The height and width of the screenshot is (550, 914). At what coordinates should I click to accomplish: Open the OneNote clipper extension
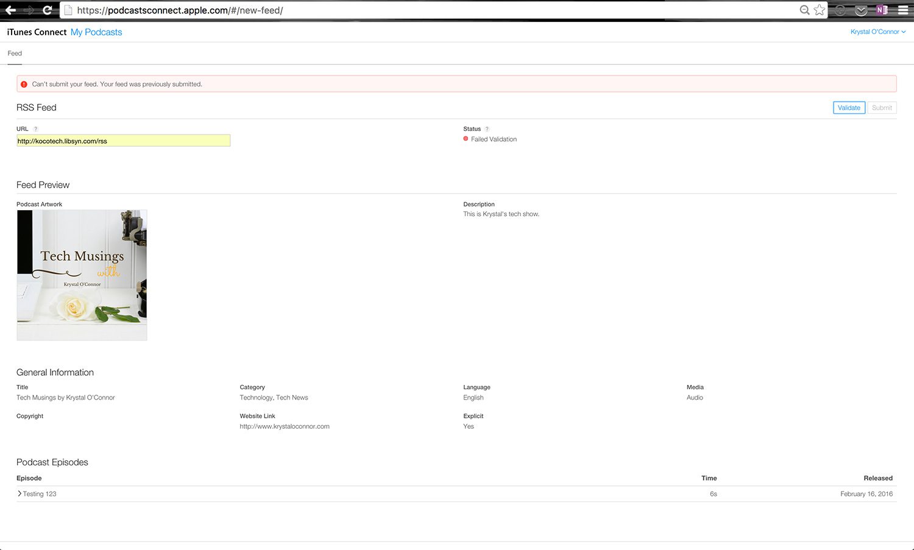point(882,10)
